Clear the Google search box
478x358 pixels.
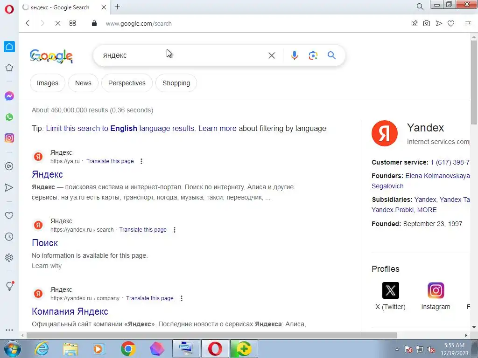[271, 55]
